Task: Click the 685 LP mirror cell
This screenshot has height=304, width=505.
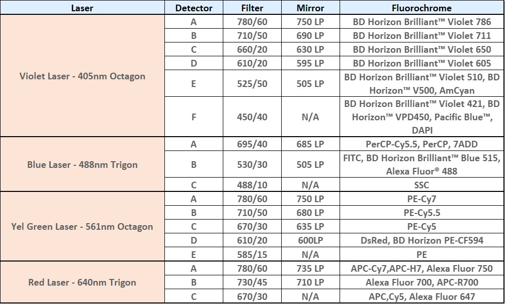Action: [x=310, y=144]
